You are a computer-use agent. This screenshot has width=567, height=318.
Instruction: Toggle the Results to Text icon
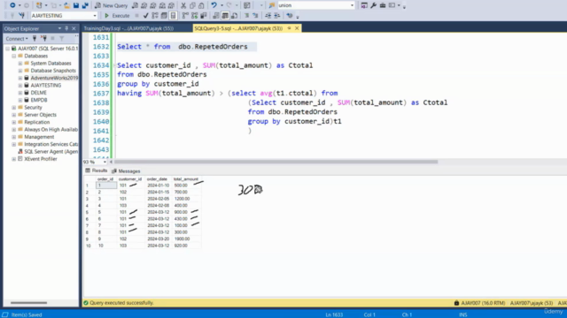216,16
